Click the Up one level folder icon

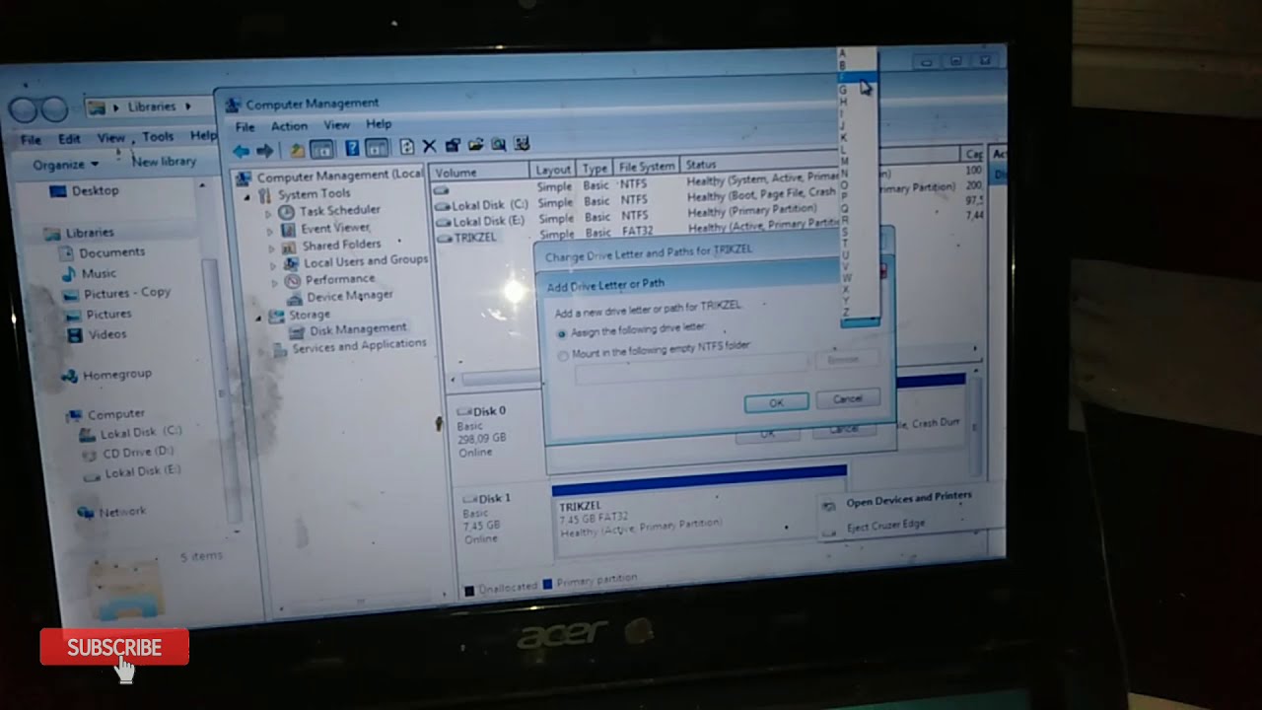coord(297,149)
